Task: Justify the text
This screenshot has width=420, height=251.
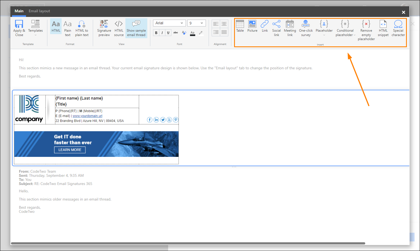Action: point(224,32)
